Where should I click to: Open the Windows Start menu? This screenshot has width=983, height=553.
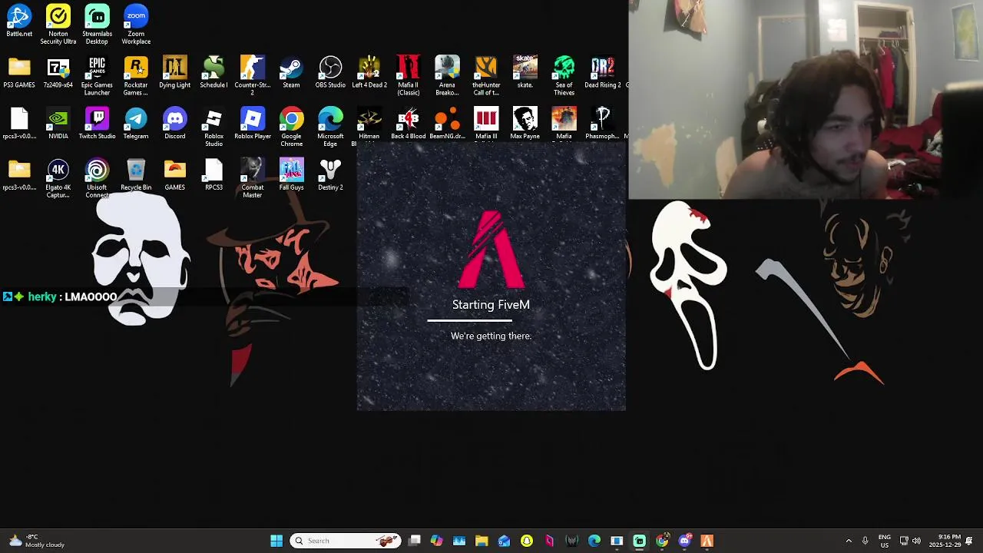[x=276, y=541]
